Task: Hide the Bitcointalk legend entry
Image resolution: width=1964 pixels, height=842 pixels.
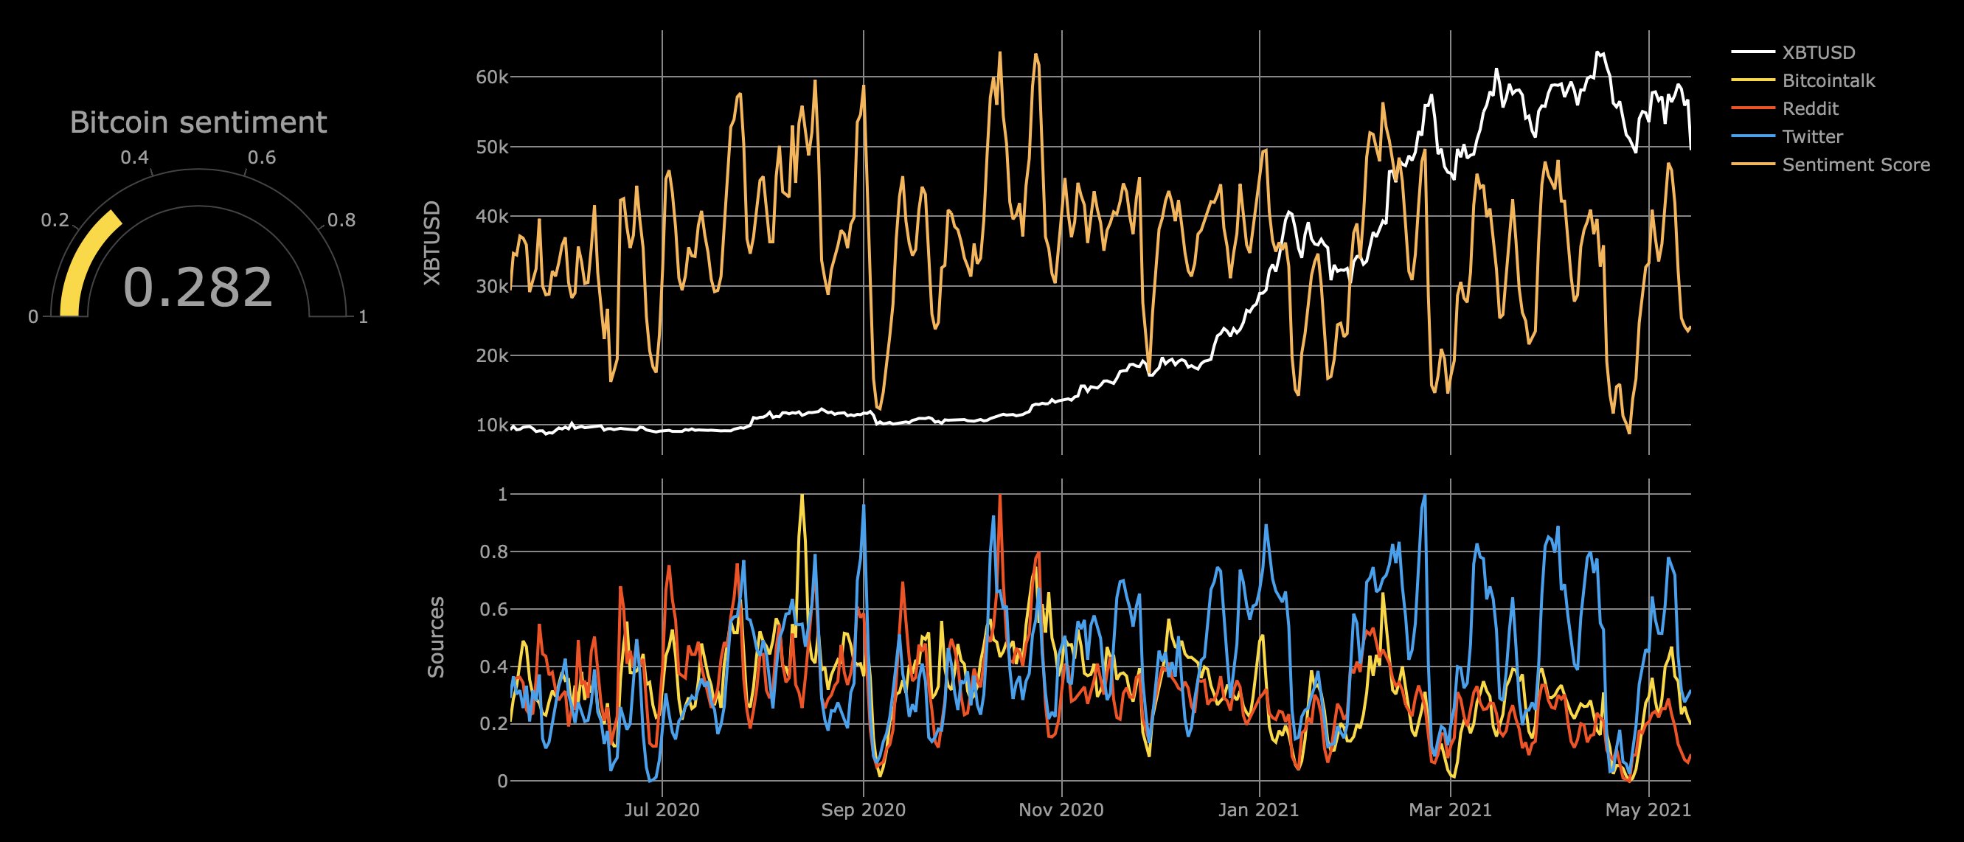Action: point(1828,81)
